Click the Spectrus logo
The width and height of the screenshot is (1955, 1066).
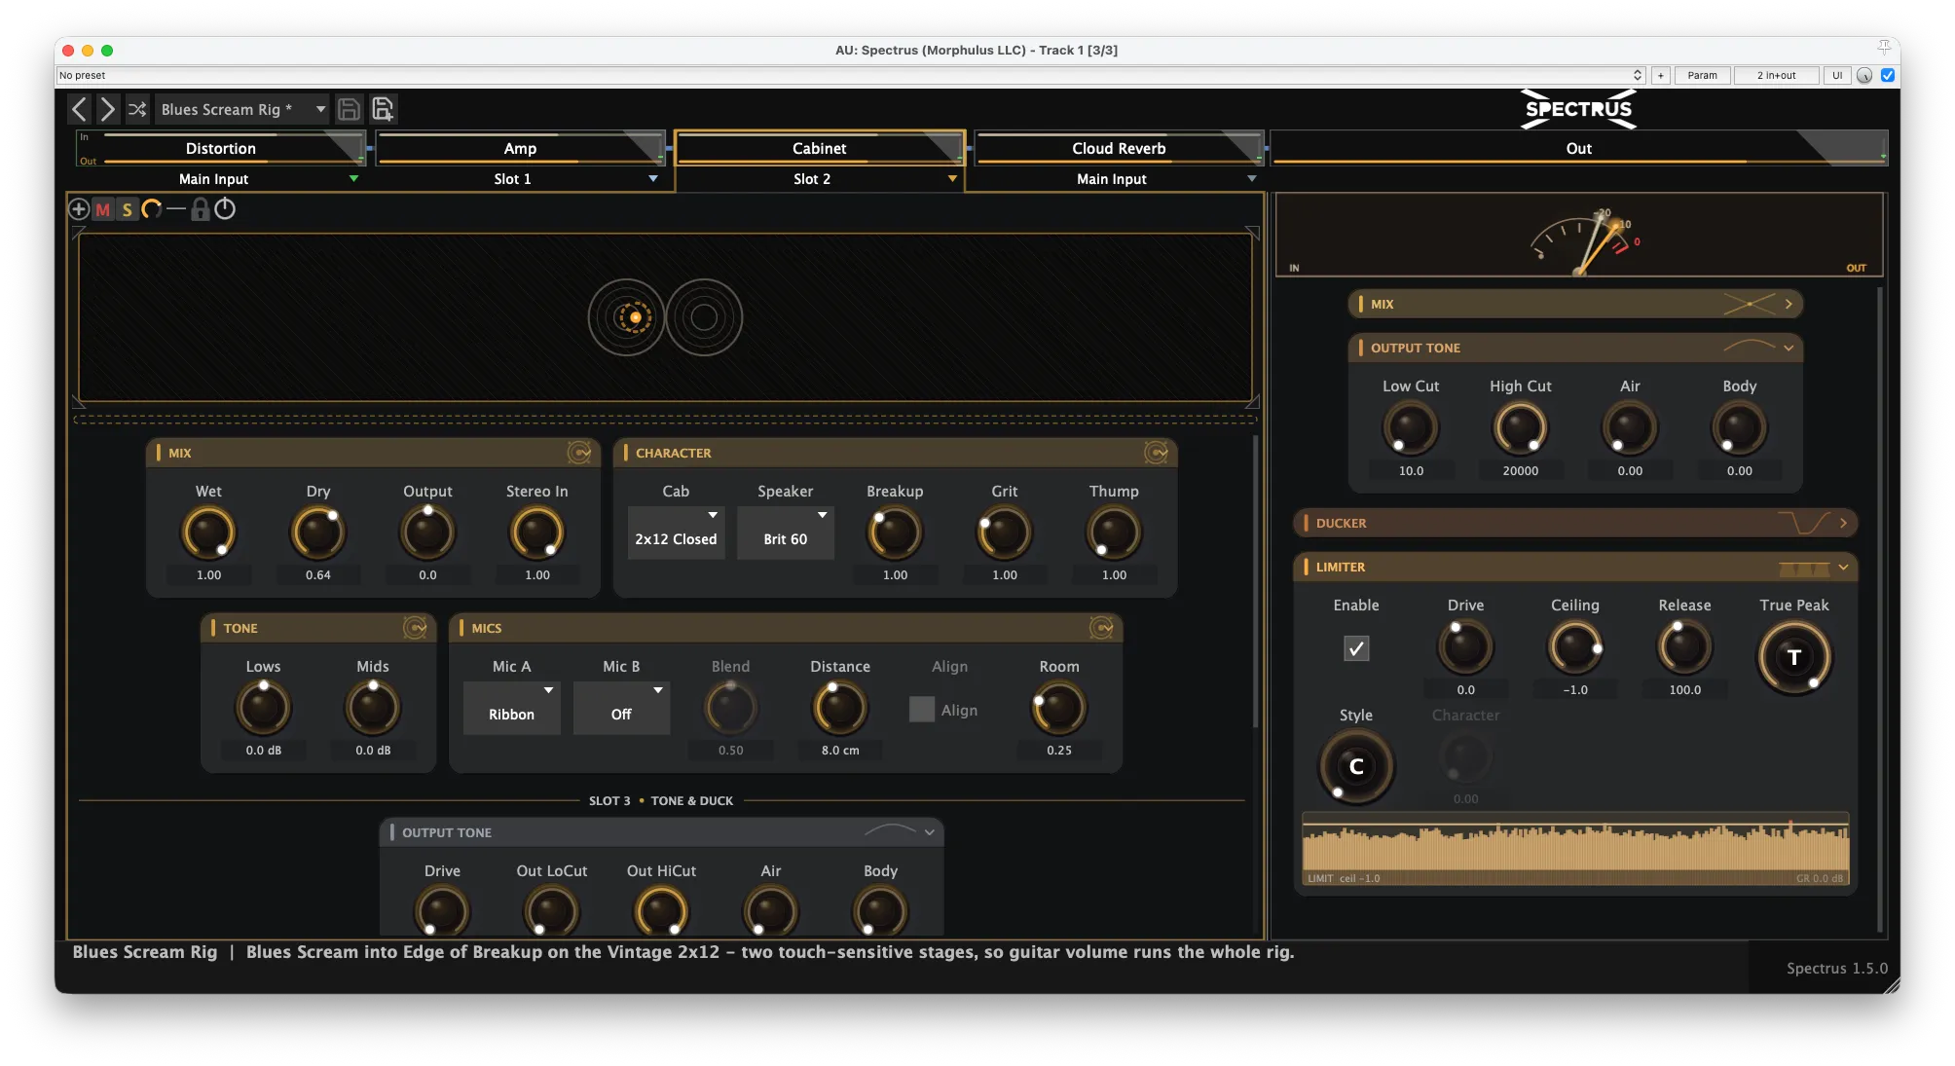(1578, 109)
